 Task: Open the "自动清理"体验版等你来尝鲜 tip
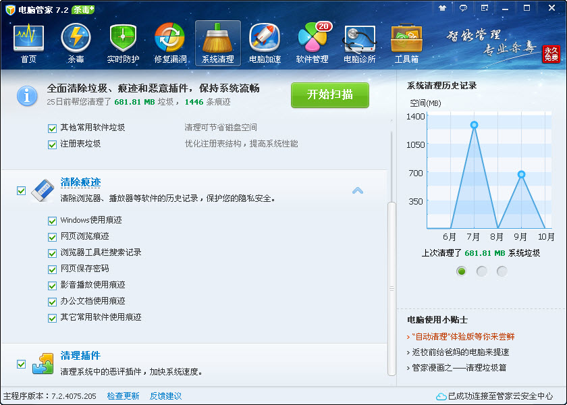pyautogui.click(x=463, y=337)
